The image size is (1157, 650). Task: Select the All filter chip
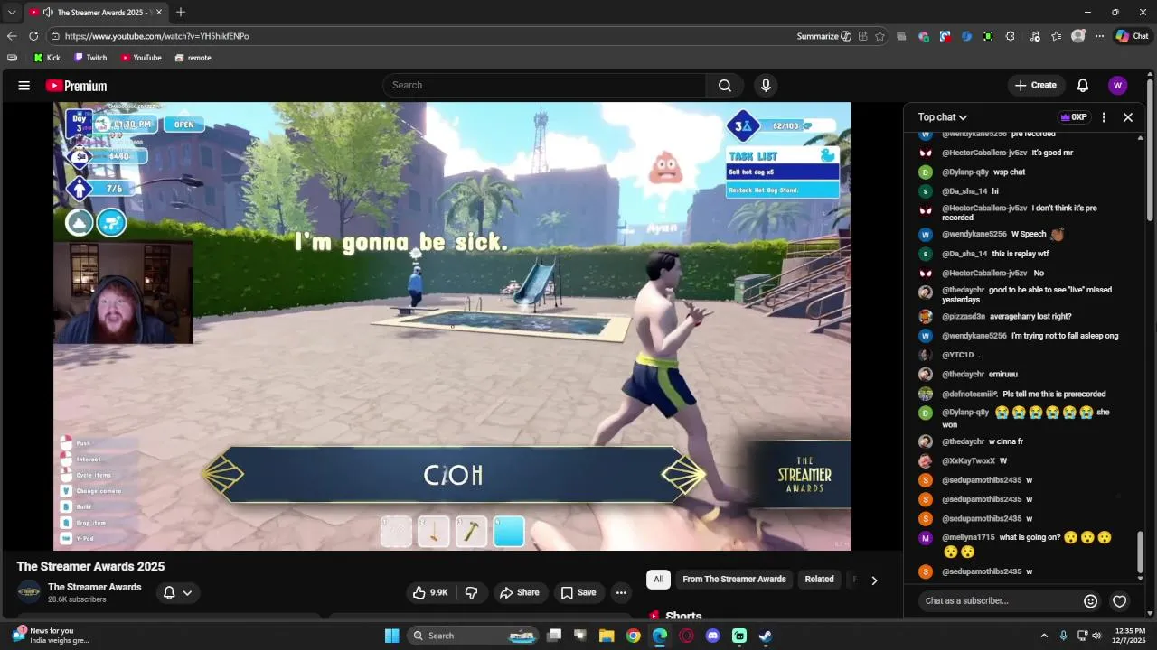tap(658, 580)
